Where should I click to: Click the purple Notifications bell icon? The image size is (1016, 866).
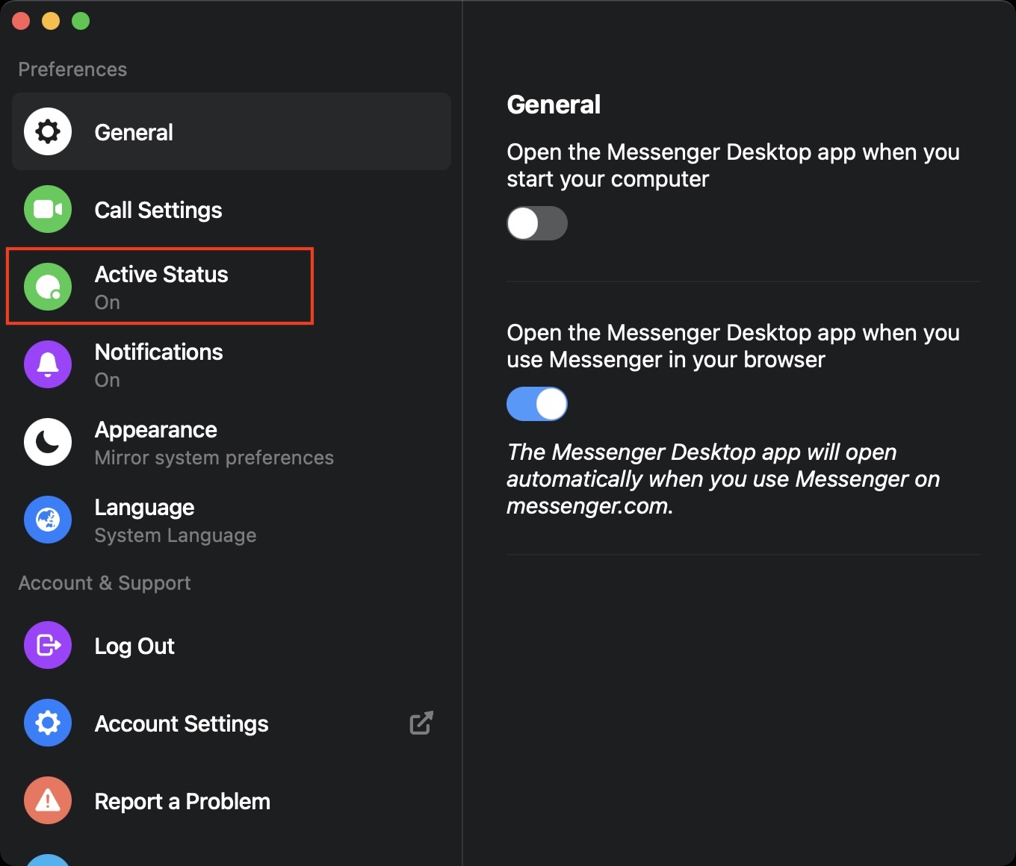click(x=48, y=364)
